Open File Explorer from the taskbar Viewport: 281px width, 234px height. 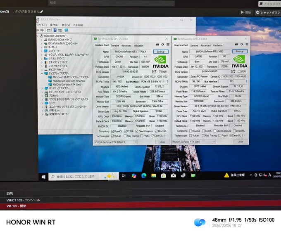point(154,176)
